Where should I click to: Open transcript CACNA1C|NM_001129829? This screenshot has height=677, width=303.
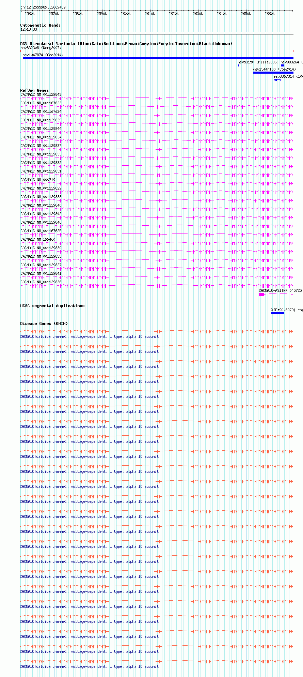pos(41,189)
